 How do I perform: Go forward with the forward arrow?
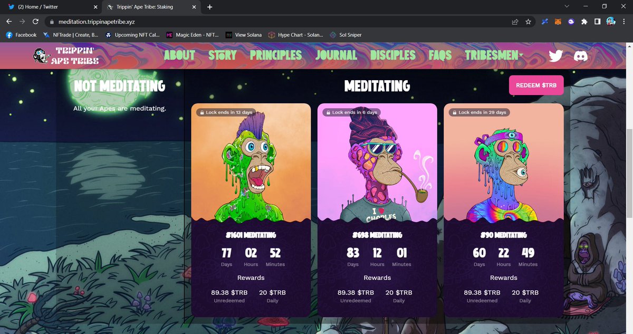[x=22, y=22]
